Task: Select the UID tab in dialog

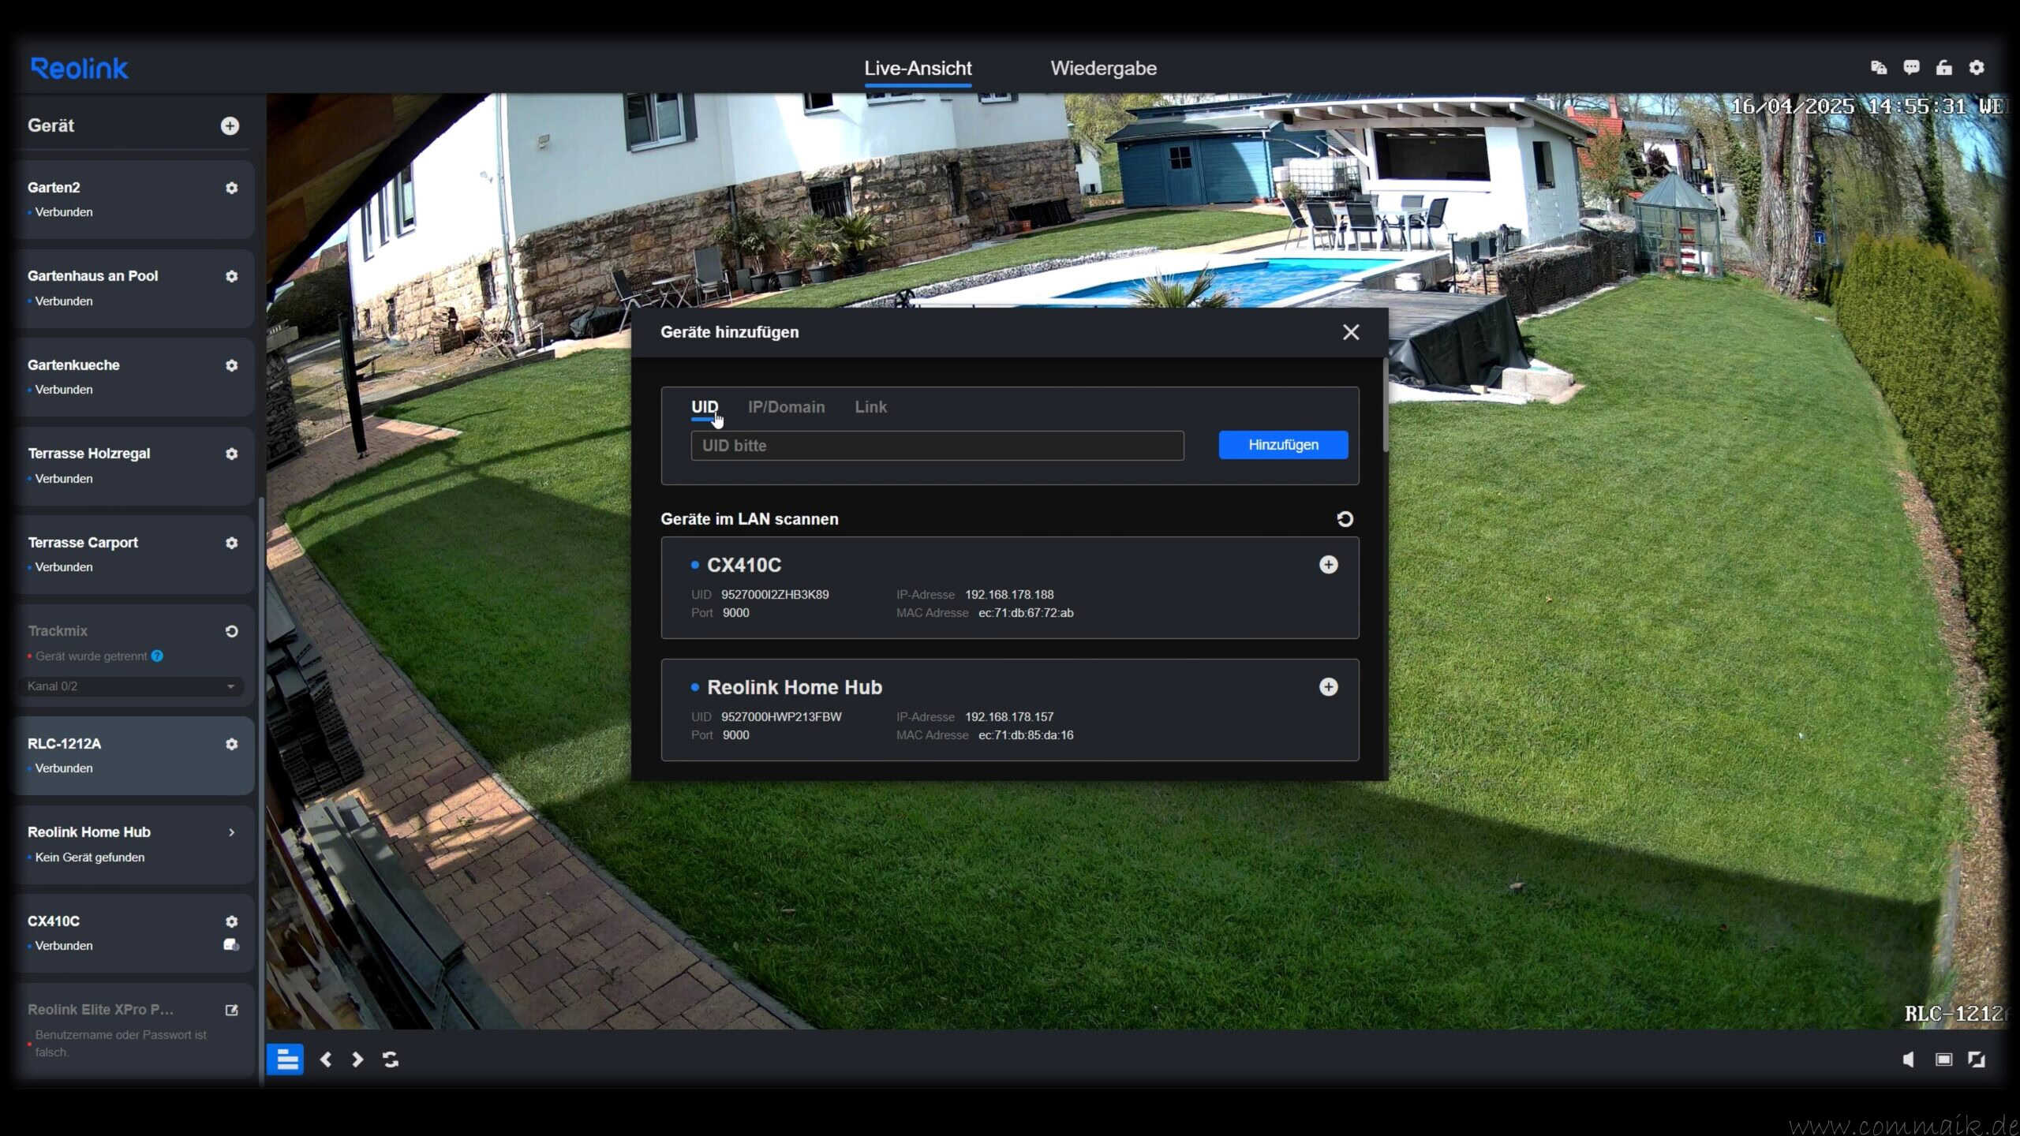Action: click(705, 407)
